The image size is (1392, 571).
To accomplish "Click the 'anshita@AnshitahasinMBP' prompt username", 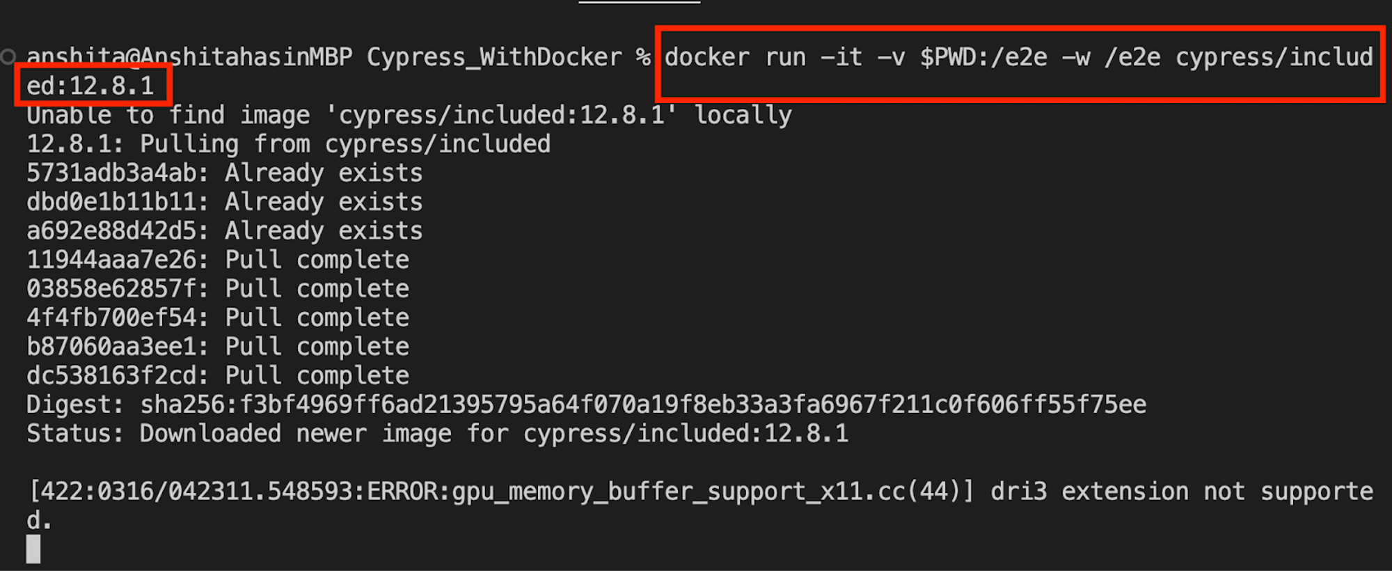I will [189, 57].
